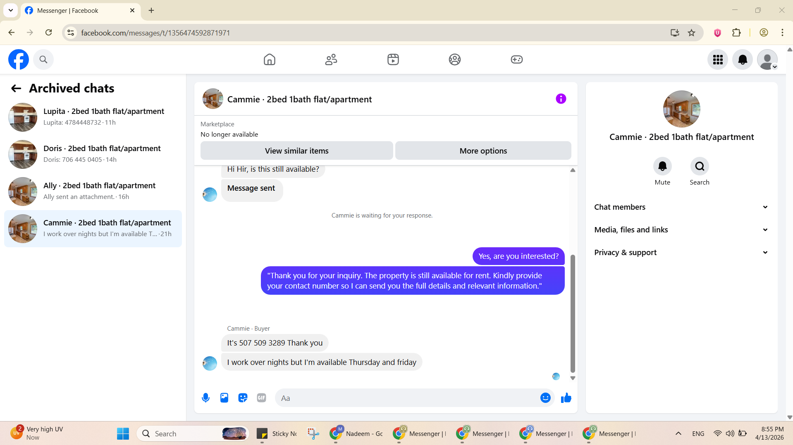The image size is (793, 445).
Task: Search within the conversation
Action: tap(700, 166)
